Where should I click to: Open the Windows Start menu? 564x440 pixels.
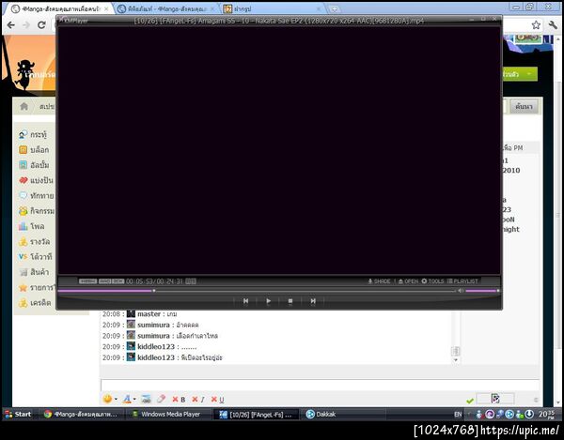18,414
